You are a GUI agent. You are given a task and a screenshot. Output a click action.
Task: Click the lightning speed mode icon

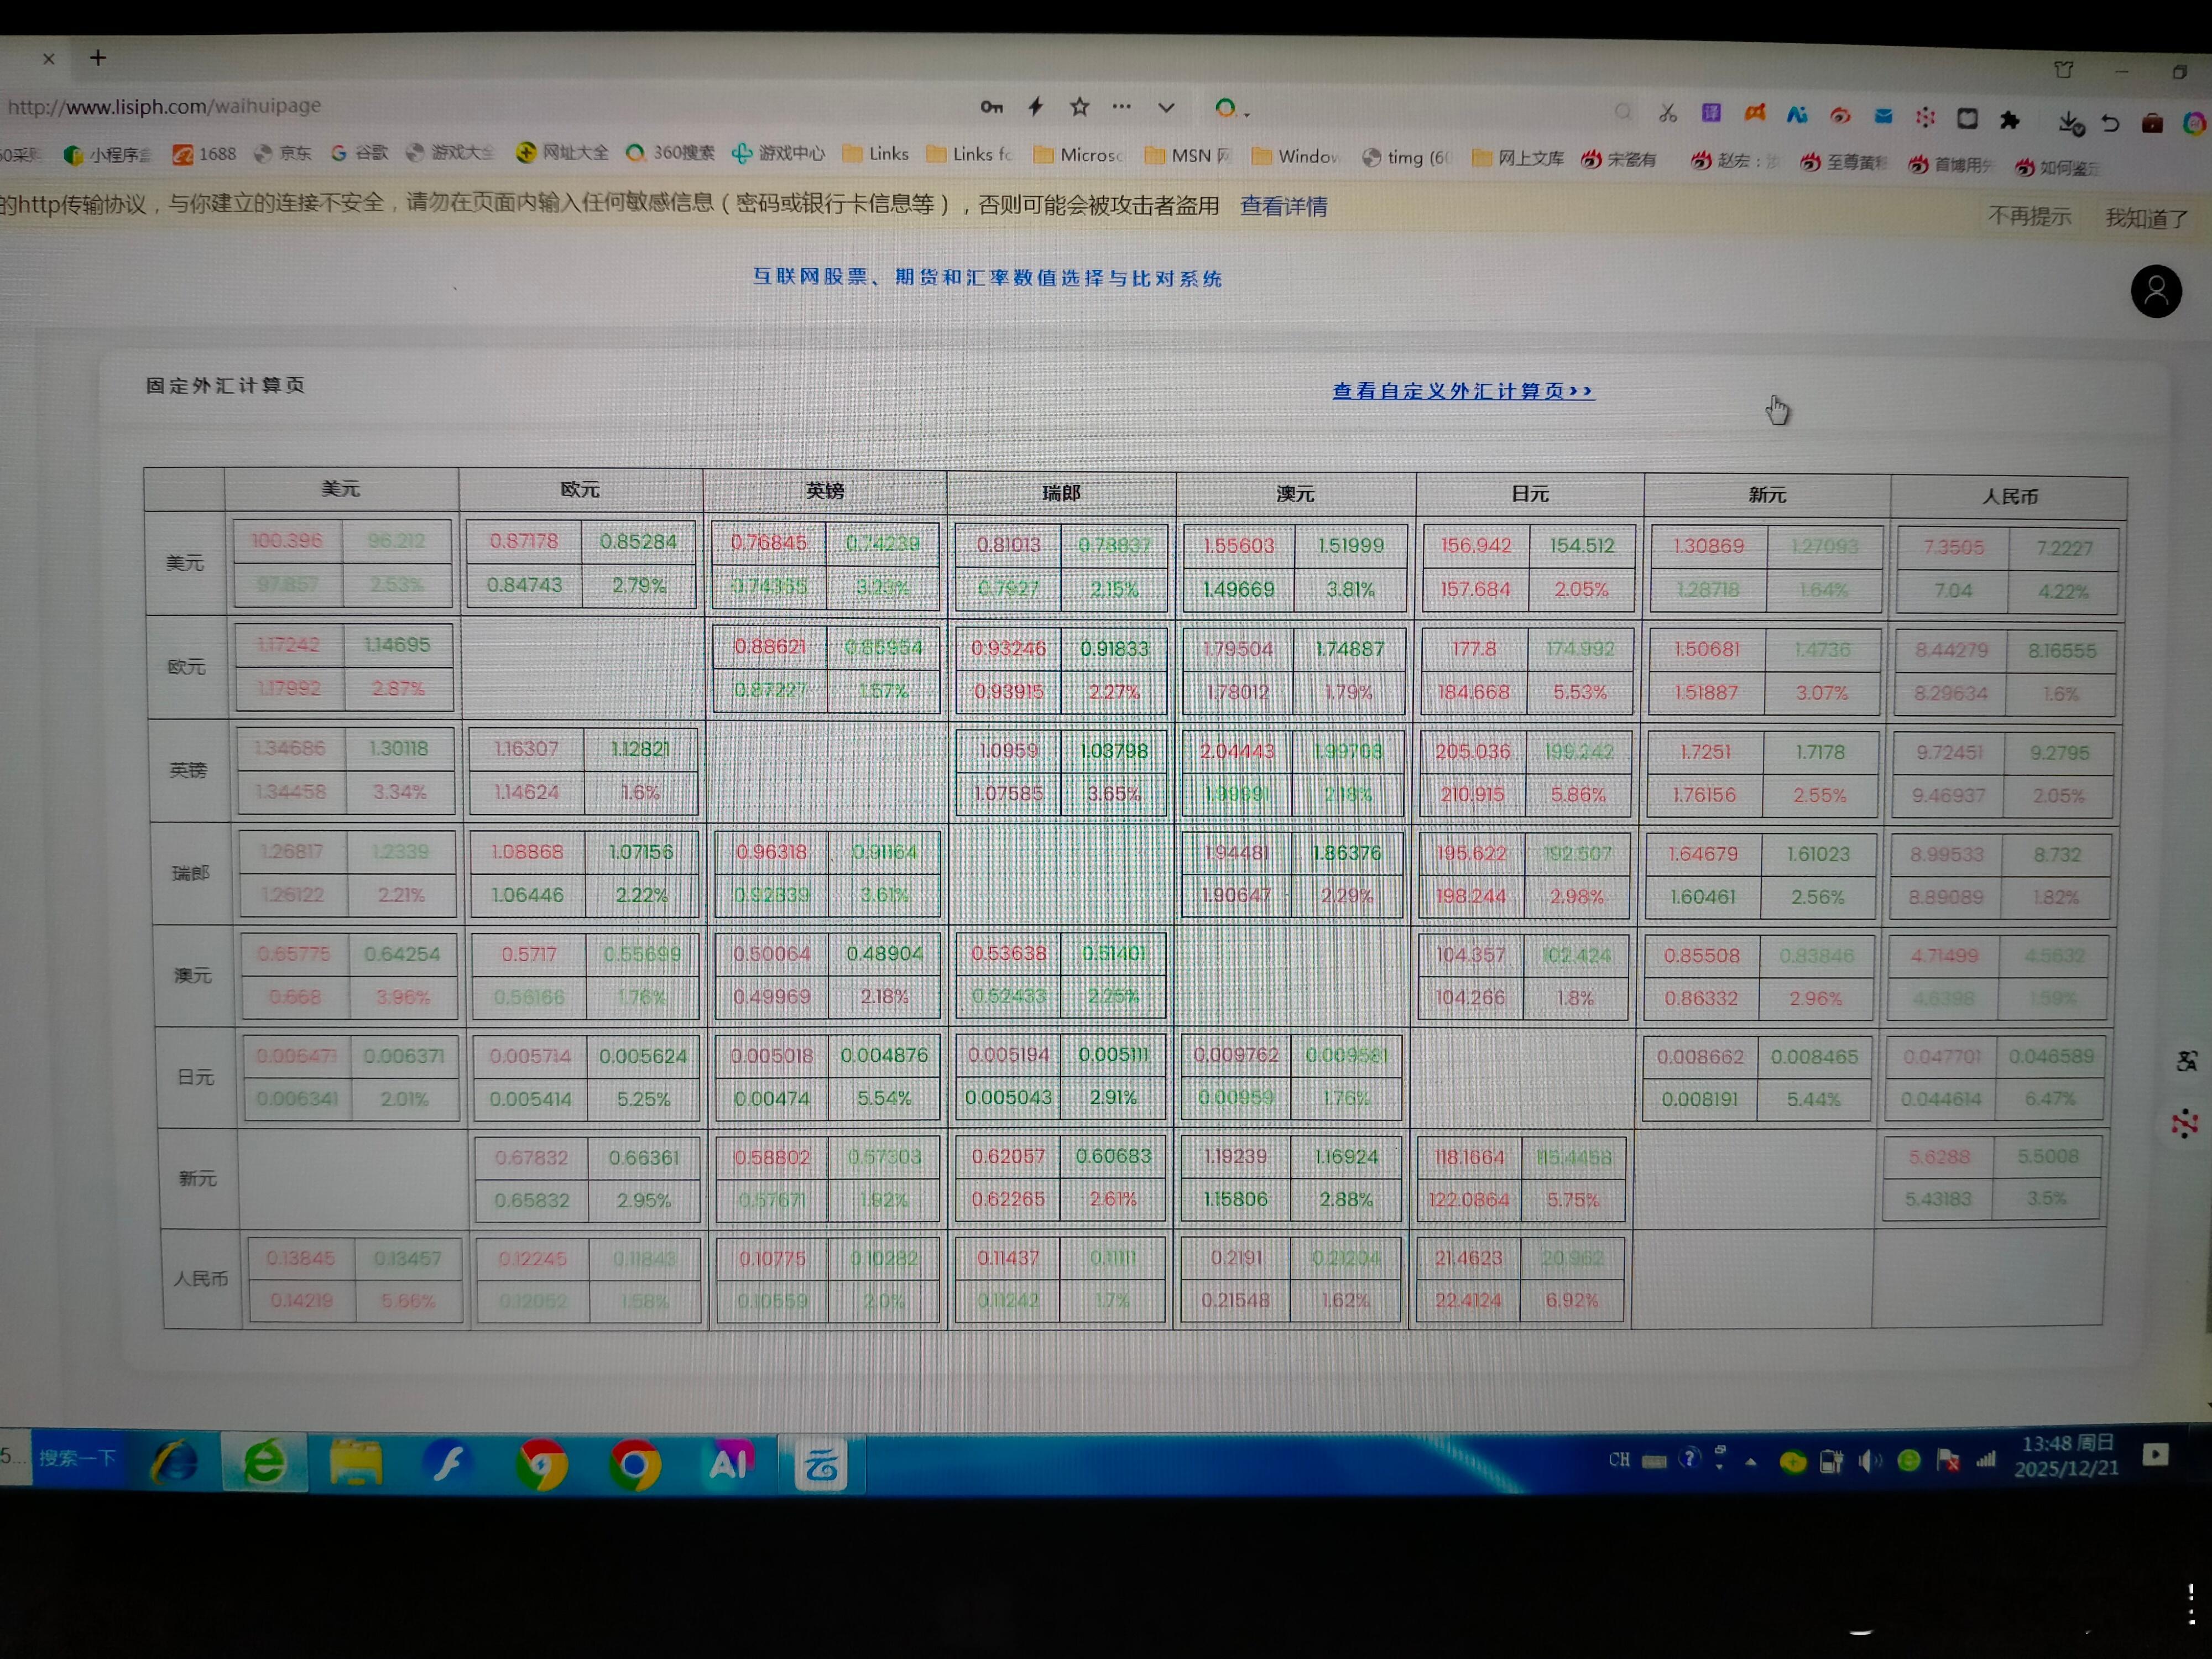click(x=1036, y=106)
